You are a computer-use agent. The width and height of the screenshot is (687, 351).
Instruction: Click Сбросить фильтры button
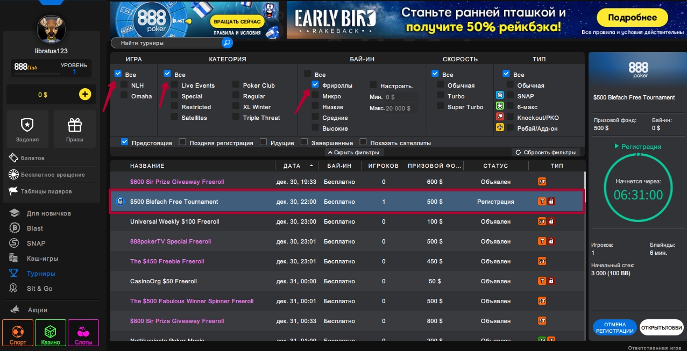546,152
